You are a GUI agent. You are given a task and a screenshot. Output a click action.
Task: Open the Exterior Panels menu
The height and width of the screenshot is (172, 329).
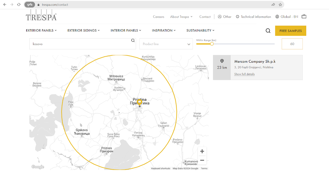coord(41,31)
